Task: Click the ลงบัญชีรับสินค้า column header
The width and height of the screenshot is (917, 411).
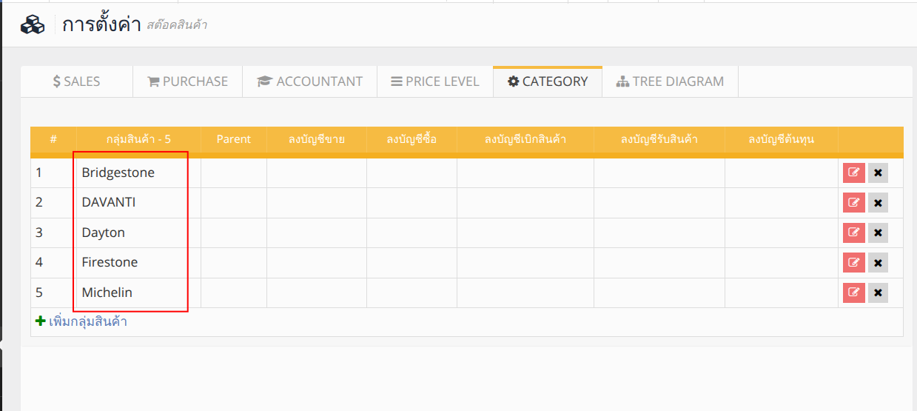Action: point(659,139)
